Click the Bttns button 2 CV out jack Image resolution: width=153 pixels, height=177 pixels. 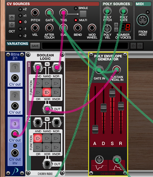coord(15,106)
